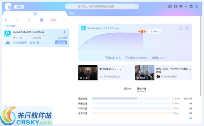This screenshot has width=204, height=126.
Task: Open the blank new tab next to 下载
Action: click(72, 13)
